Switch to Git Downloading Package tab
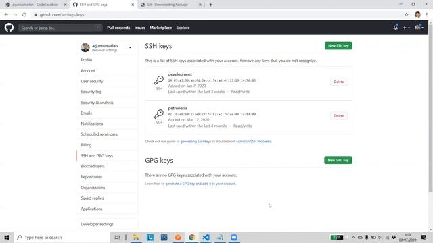Image resolution: width=433 pixels, height=243 pixels. 170,5
